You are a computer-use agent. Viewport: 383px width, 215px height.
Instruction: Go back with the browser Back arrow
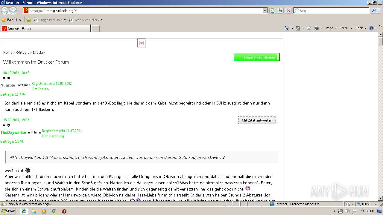5,10
